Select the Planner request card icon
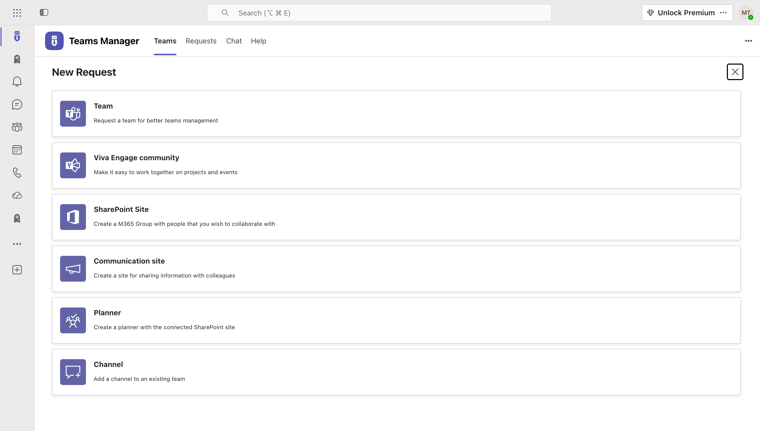This screenshot has width=760, height=431. (x=73, y=320)
